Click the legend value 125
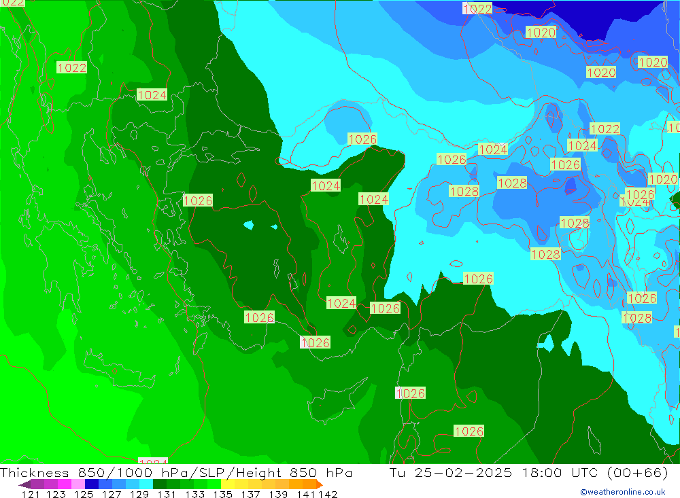Screen dimensions: 680x498 [84, 494]
